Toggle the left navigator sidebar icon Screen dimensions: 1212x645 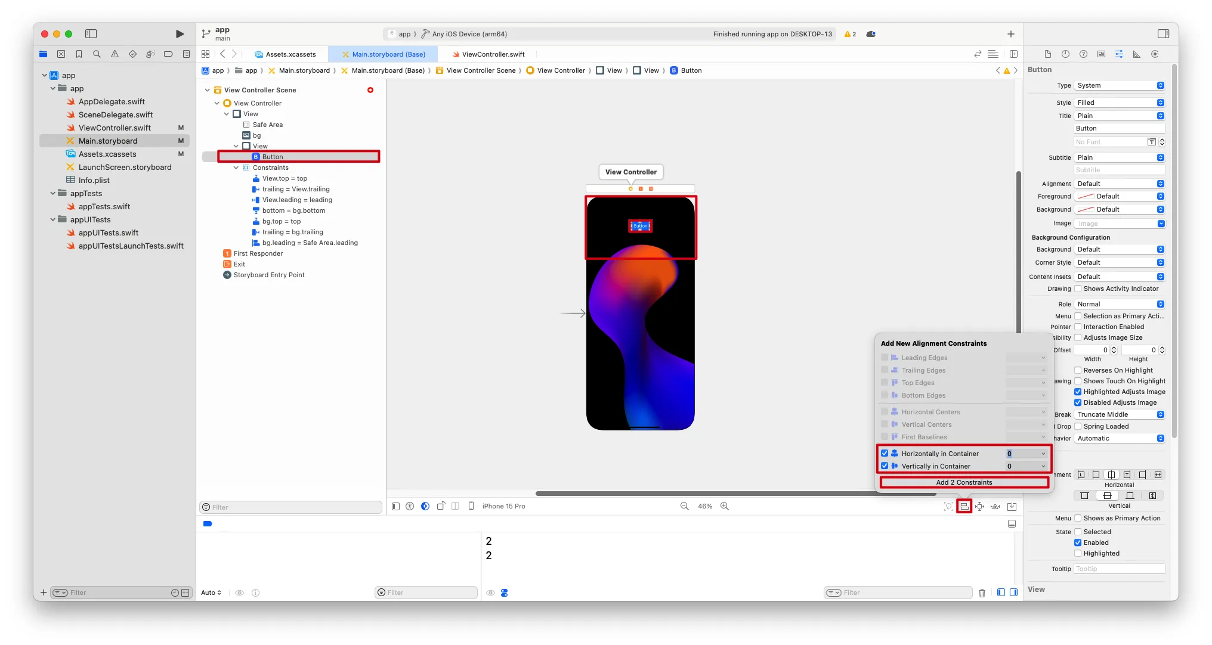[91, 34]
